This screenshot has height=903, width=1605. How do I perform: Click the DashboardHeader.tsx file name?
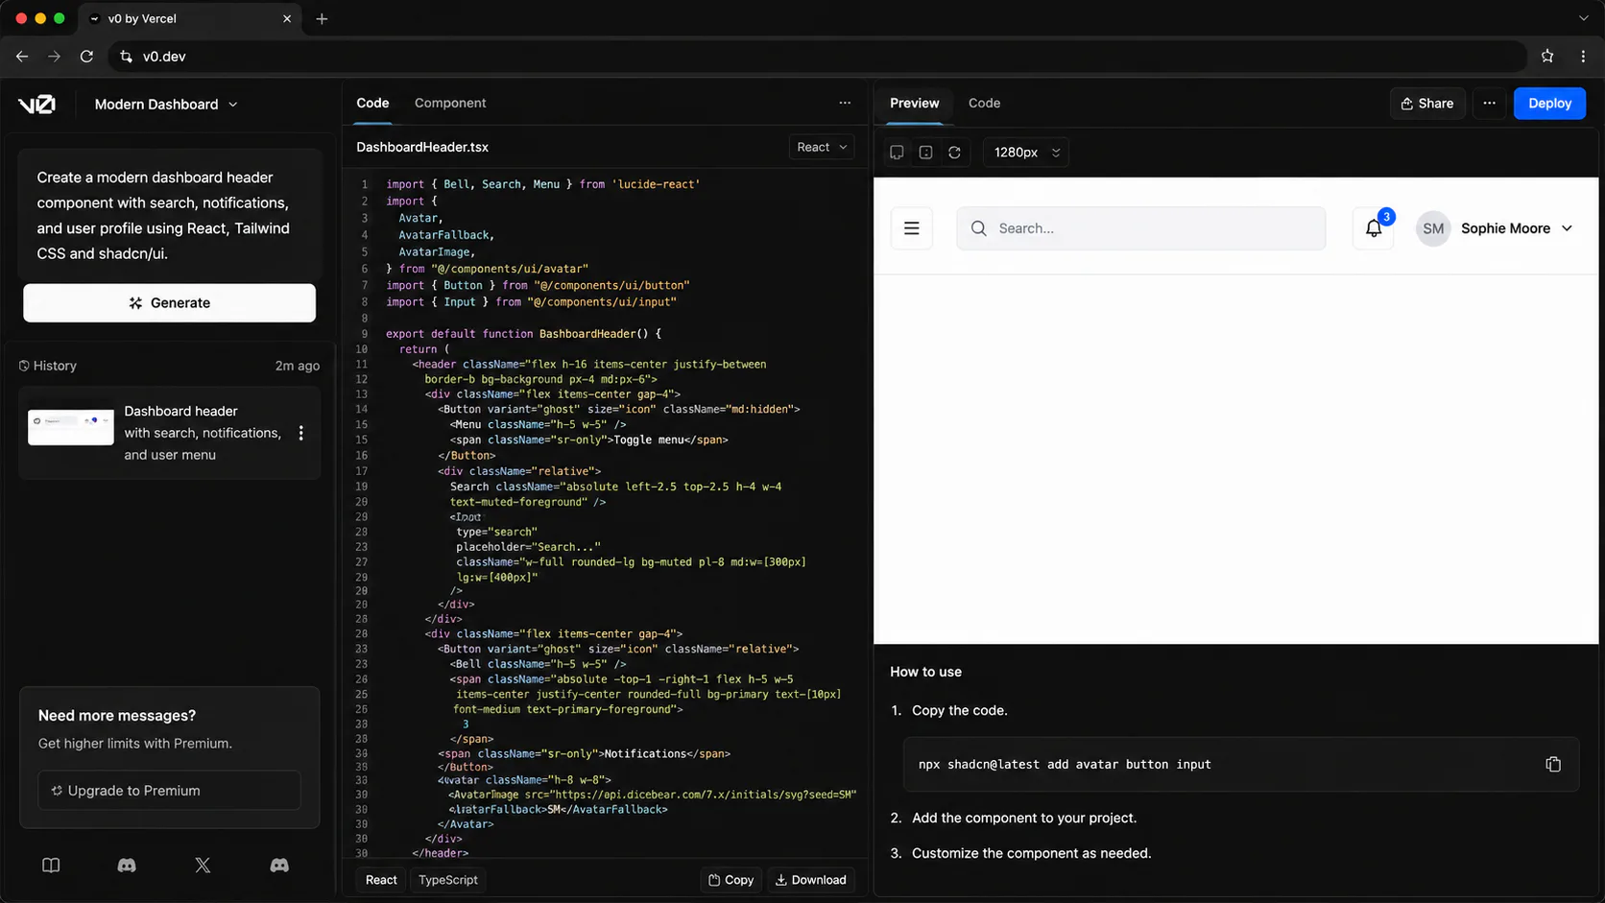[422, 147]
